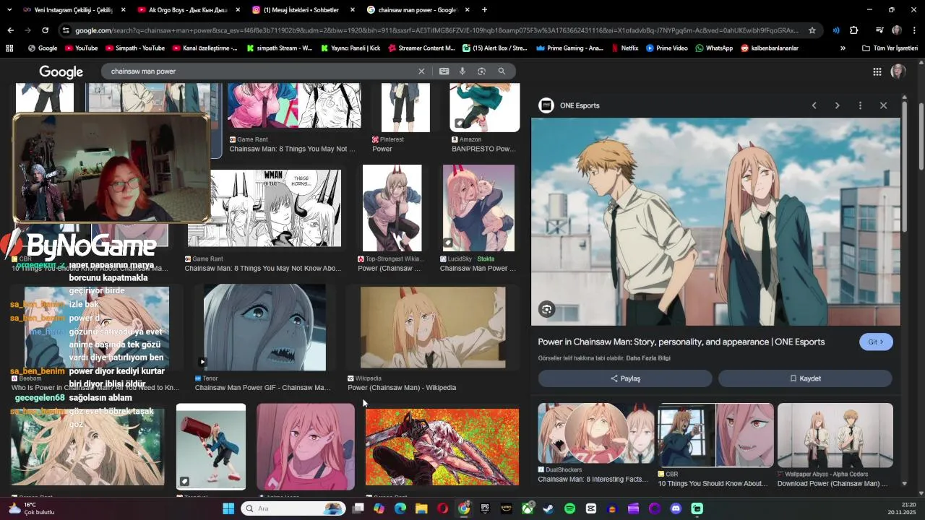Viewport: 925px width, 520px height.
Task: Click the taskbar Ara search box
Action: (292, 508)
